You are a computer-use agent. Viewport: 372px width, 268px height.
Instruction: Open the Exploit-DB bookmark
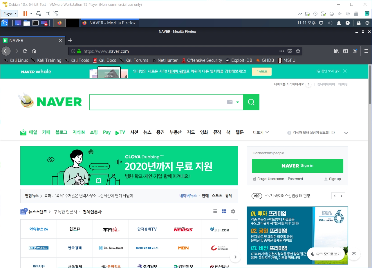point(239,60)
